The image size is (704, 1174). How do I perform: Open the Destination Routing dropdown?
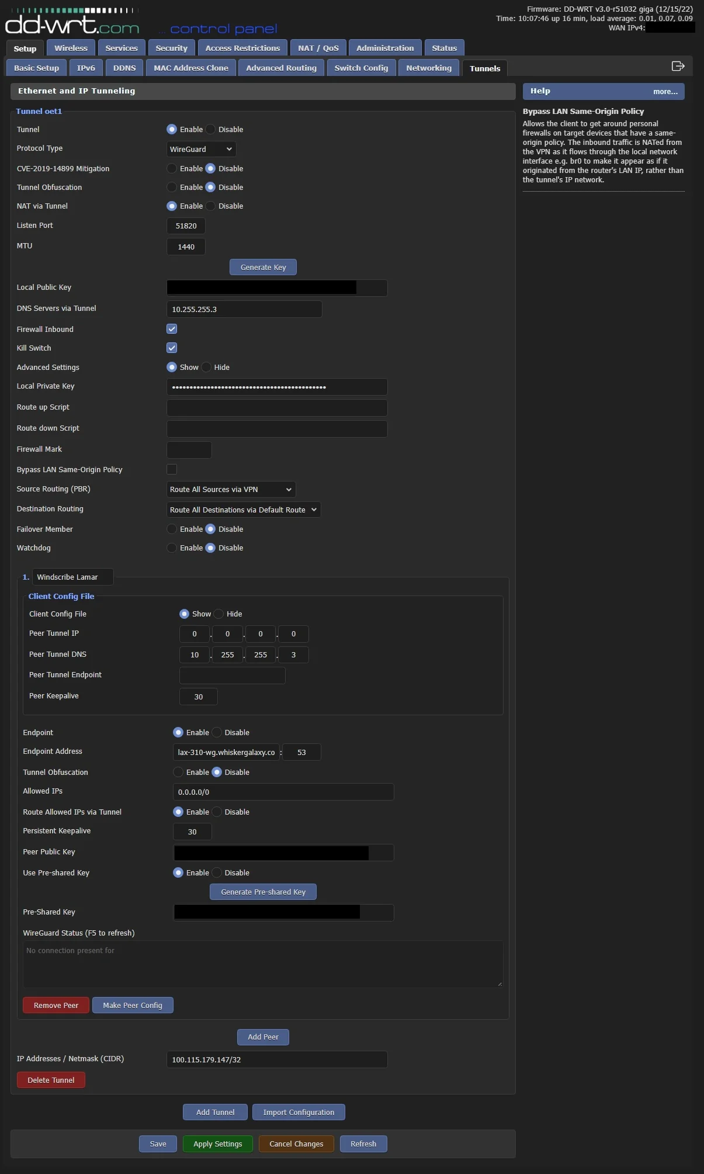coord(243,510)
